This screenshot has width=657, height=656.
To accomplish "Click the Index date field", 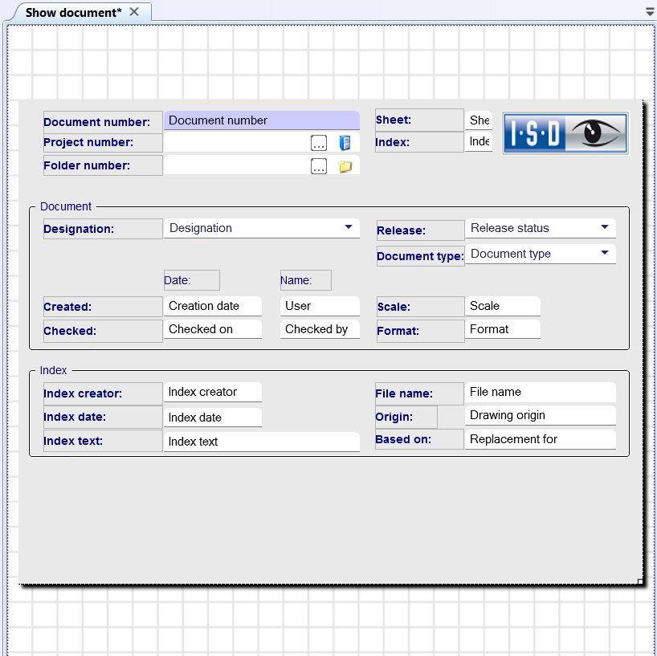I will [212, 418].
